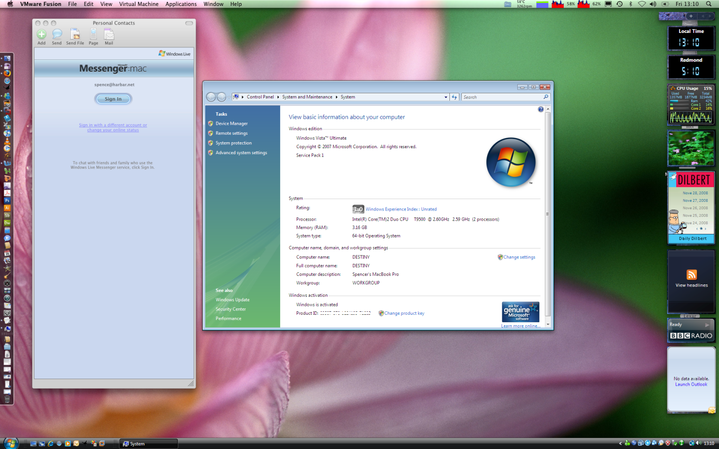Click Show Desktop icon in Quick Launch
The height and width of the screenshot is (449, 719).
[33, 443]
